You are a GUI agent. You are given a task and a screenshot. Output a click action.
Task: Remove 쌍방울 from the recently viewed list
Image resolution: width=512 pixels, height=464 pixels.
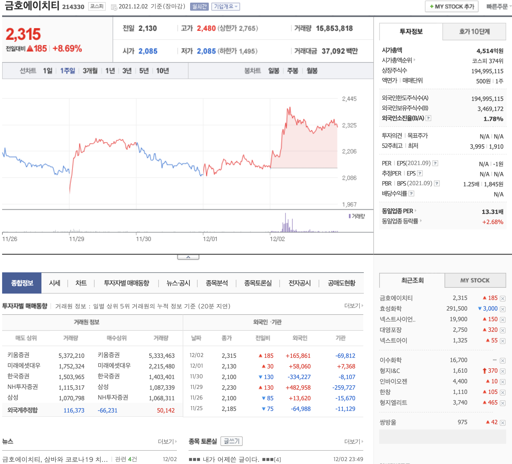tap(502, 423)
